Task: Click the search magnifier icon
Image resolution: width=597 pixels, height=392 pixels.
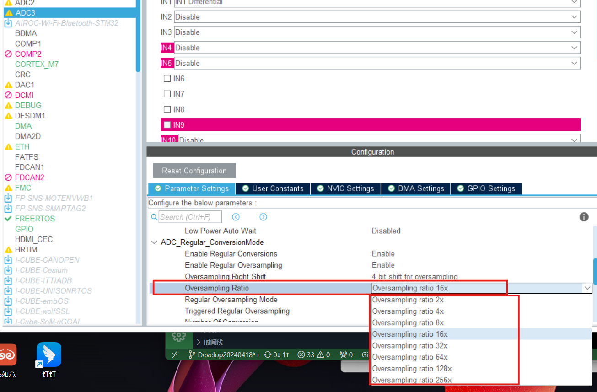Action: point(154,217)
